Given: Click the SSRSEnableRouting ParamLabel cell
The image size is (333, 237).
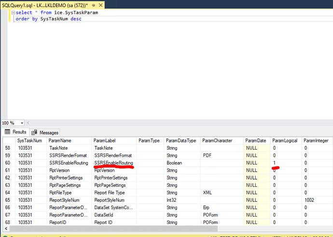Looking at the screenshot, I should point(114,163).
